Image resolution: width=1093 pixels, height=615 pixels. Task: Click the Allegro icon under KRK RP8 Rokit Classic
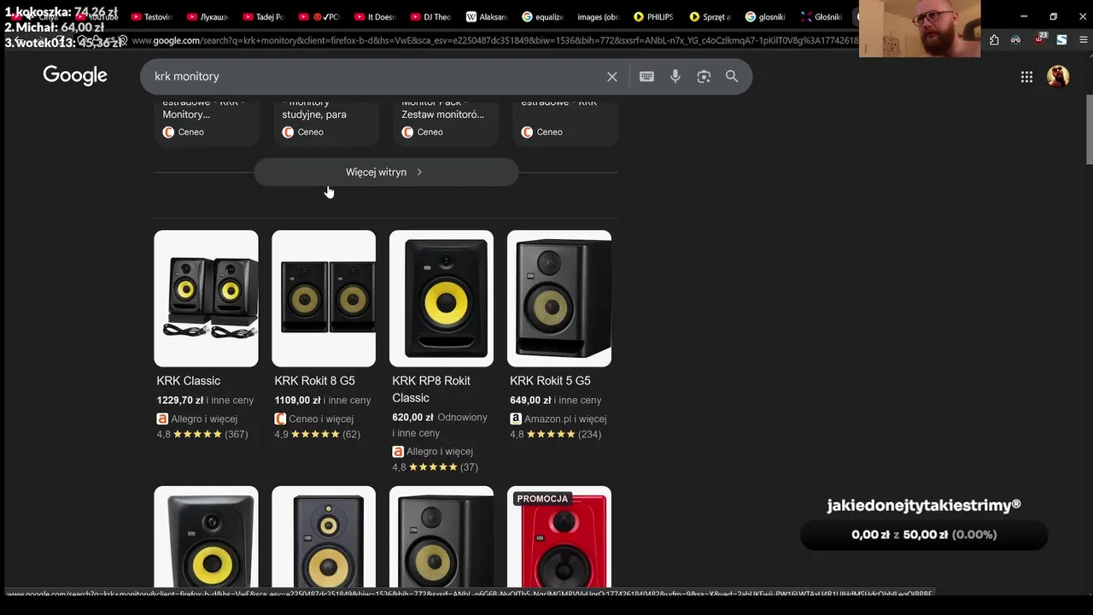click(398, 451)
